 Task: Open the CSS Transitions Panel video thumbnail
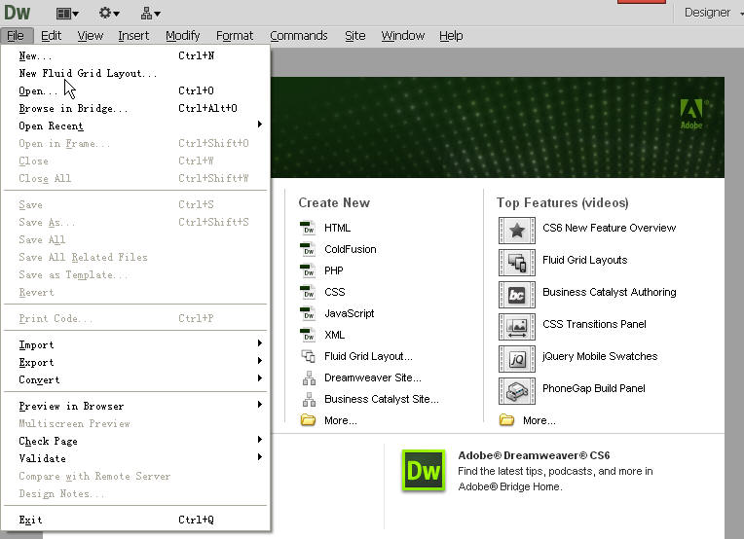click(x=517, y=327)
